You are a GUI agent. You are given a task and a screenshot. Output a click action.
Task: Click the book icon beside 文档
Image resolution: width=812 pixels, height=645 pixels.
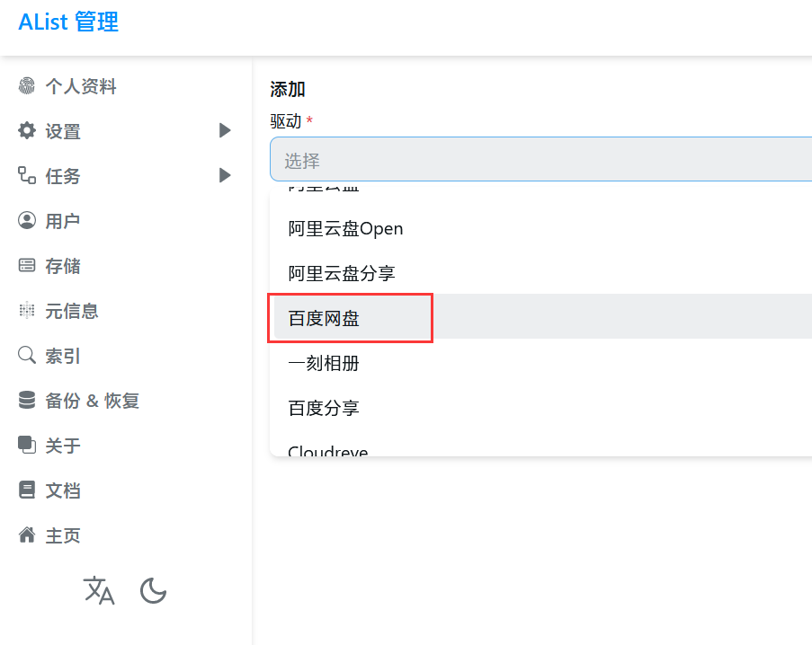pos(27,490)
